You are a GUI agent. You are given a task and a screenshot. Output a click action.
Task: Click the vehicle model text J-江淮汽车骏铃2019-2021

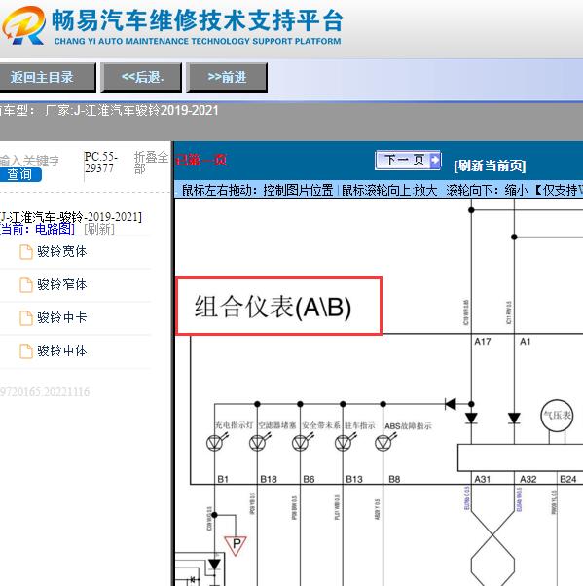point(146,111)
